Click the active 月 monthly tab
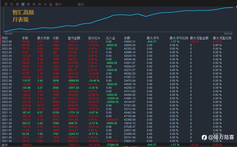This screenshot has width=237, height=147. coord(23,4)
